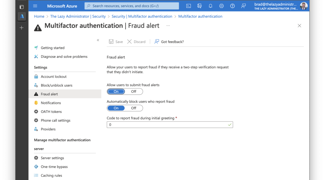Open the notifications bell icon
Viewport: 325px width, 180px height.
point(210,6)
